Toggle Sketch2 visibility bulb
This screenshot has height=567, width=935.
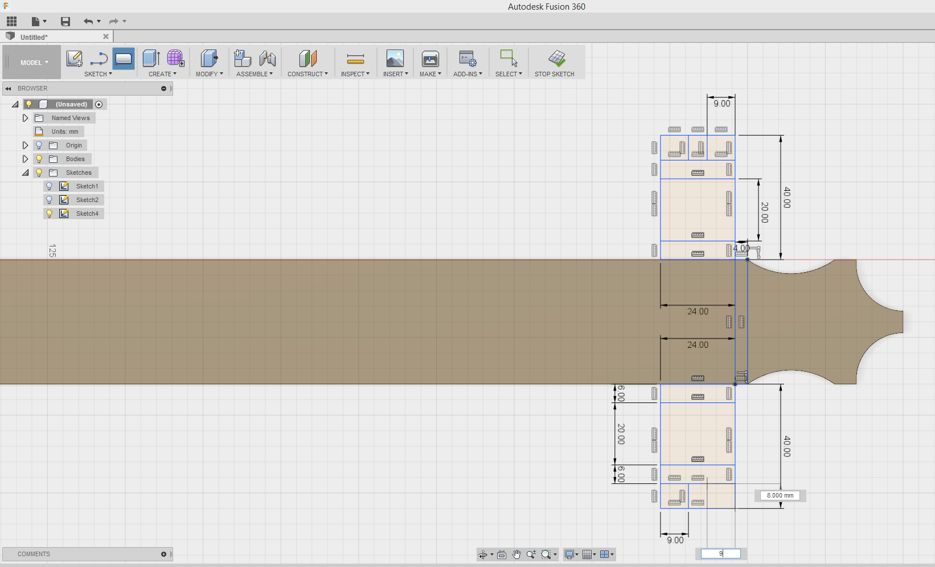[50, 200]
